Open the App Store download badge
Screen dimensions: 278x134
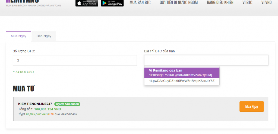point(87,3)
